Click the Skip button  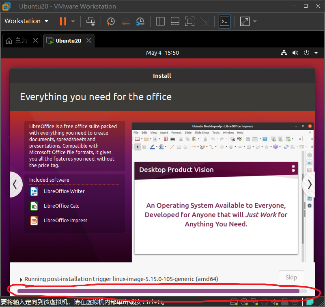[291, 277]
